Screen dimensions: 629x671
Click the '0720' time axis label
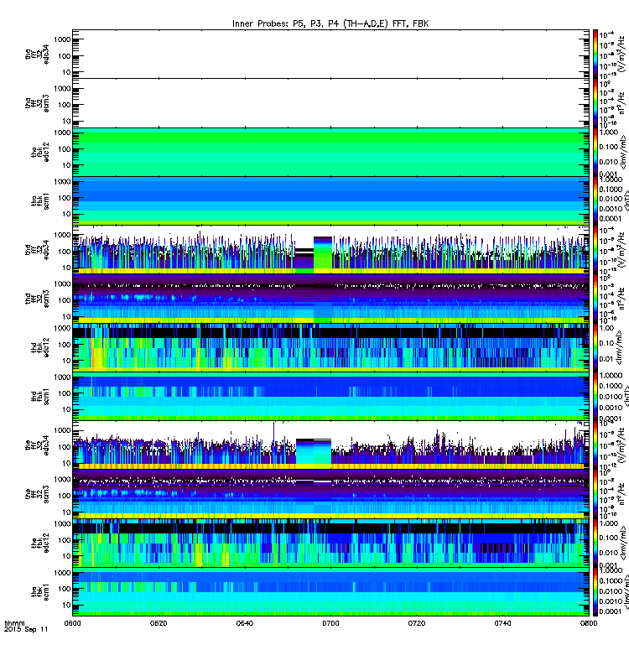click(x=417, y=623)
